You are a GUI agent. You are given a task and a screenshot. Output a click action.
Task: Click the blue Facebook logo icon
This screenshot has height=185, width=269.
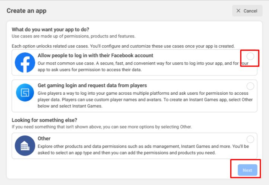click(25, 62)
